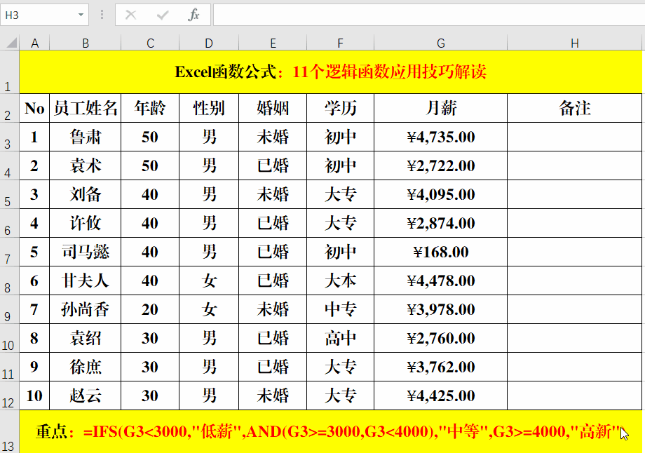The width and height of the screenshot is (645, 453).
Task: Click the name cell 许攸
Action: (x=85, y=223)
